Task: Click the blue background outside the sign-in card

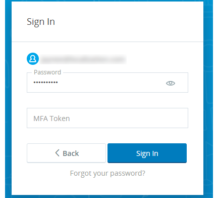Action: coord(8,101)
